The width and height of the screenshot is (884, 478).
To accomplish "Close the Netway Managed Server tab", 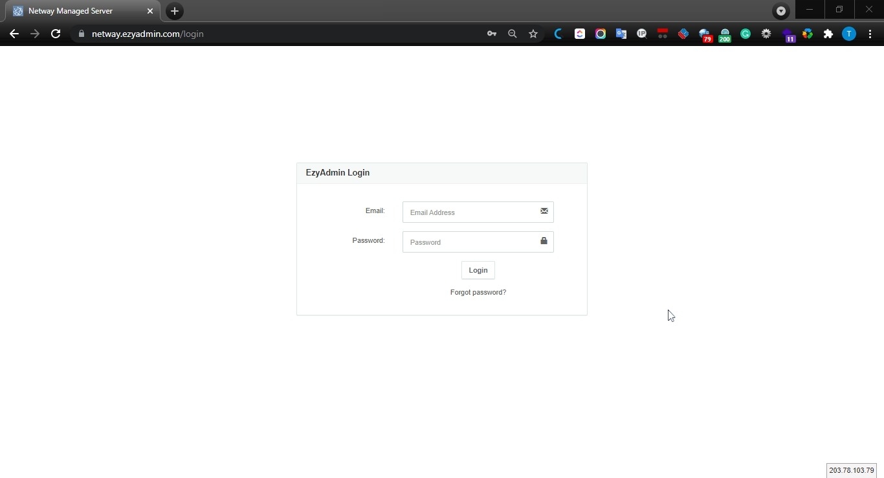I will 150,11.
